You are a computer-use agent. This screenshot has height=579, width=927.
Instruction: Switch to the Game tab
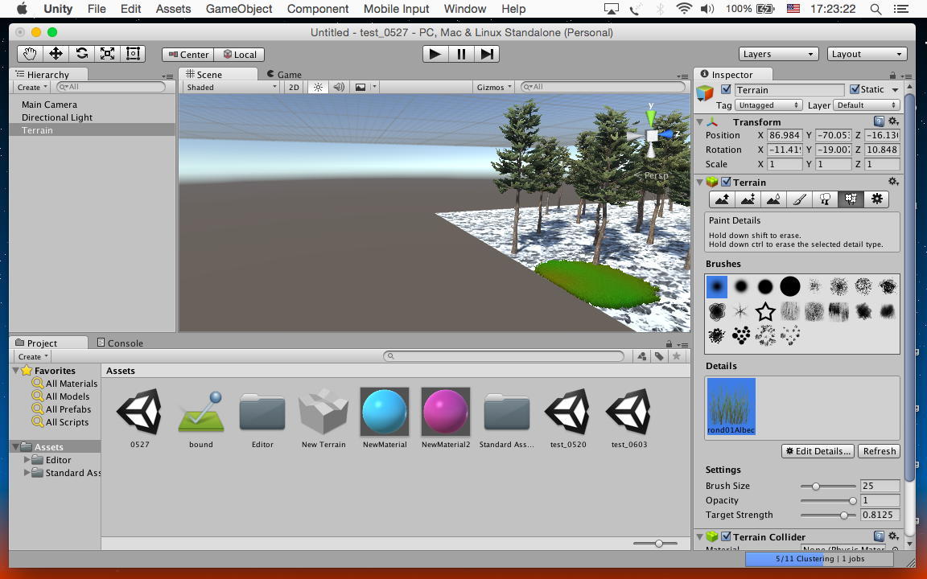pos(284,75)
